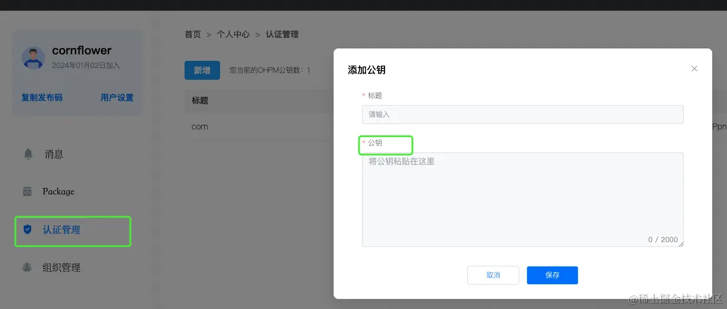This screenshot has width=727, height=309.
Task: Click the cornflower user avatar
Action: (33, 57)
